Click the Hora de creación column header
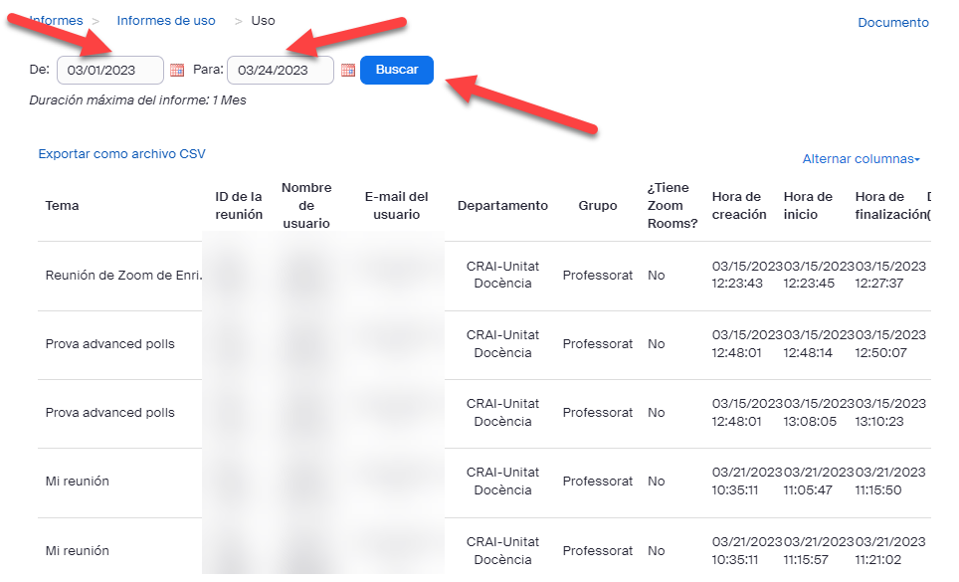This screenshot has height=582, width=959. pos(738,206)
